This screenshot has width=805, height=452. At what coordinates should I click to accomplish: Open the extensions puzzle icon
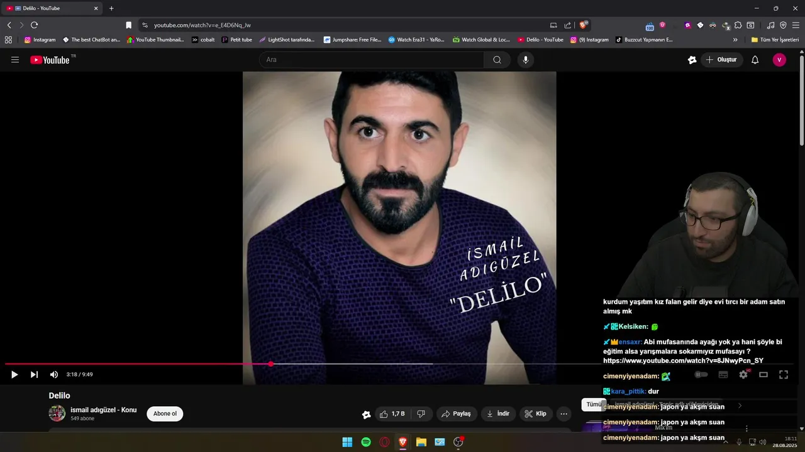pyautogui.click(x=738, y=25)
